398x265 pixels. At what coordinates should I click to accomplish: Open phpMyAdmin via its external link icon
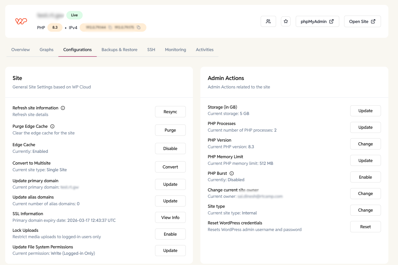pos(332,21)
